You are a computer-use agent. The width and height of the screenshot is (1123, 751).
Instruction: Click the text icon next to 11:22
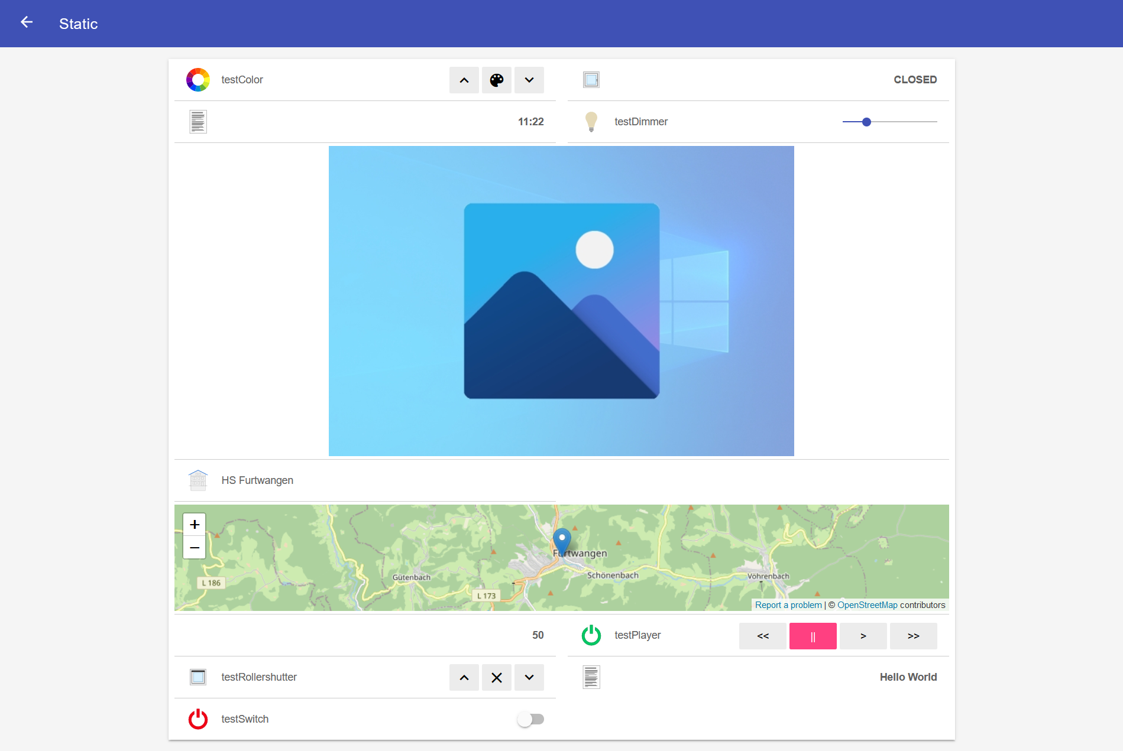198,122
